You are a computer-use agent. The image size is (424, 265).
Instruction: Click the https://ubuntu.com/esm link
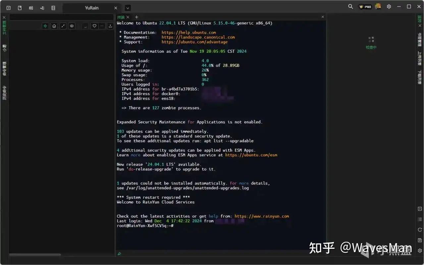coord(251,155)
